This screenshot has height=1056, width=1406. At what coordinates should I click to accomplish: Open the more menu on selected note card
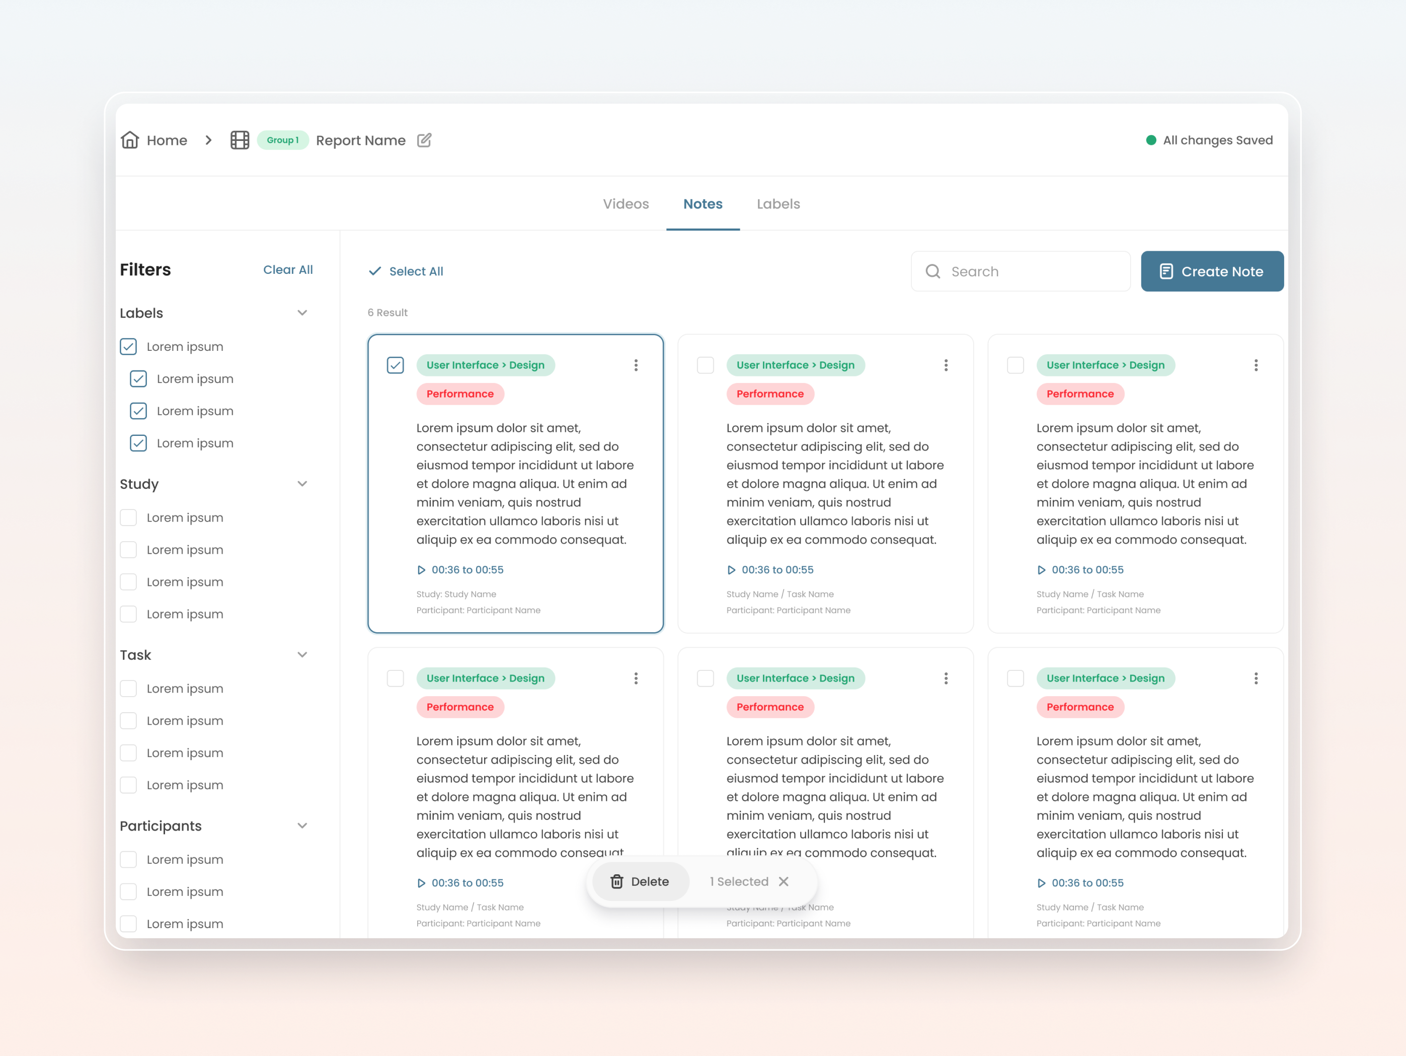pyautogui.click(x=636, y=365)
